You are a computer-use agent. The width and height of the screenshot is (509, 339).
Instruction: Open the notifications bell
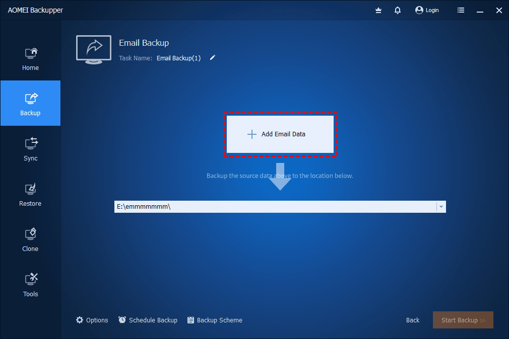pyautogui.click(x=398, y=10)
